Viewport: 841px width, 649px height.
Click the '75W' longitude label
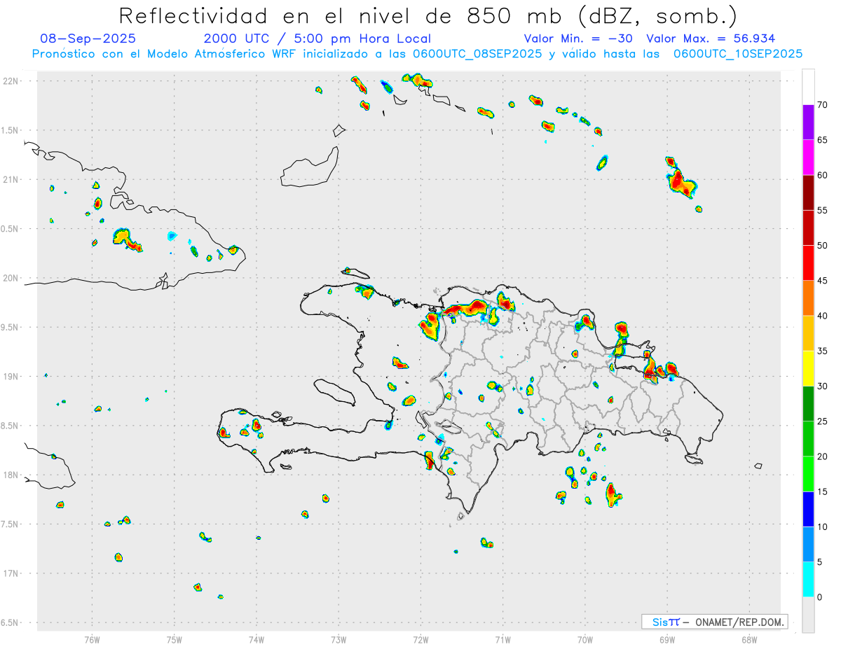[174, 639]
